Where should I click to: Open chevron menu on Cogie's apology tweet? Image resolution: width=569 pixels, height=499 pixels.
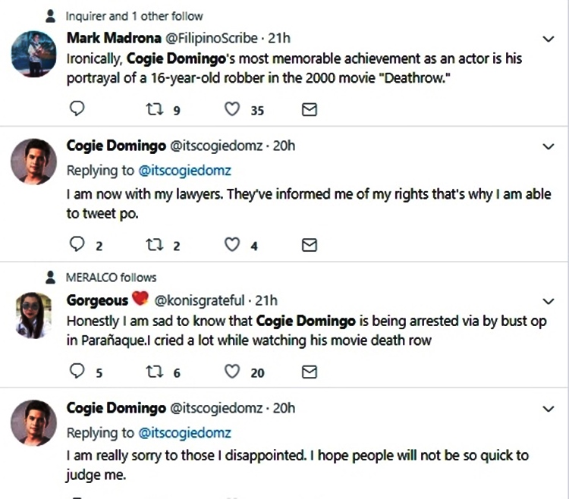[549, 409]
